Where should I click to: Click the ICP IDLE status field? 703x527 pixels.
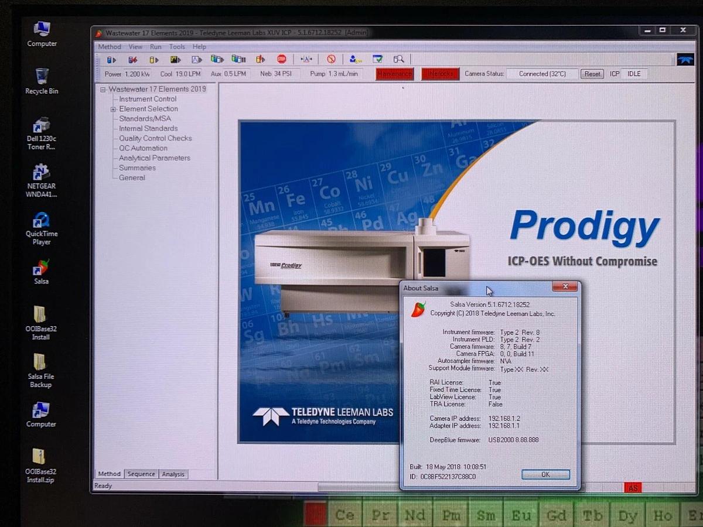(634, 74)
